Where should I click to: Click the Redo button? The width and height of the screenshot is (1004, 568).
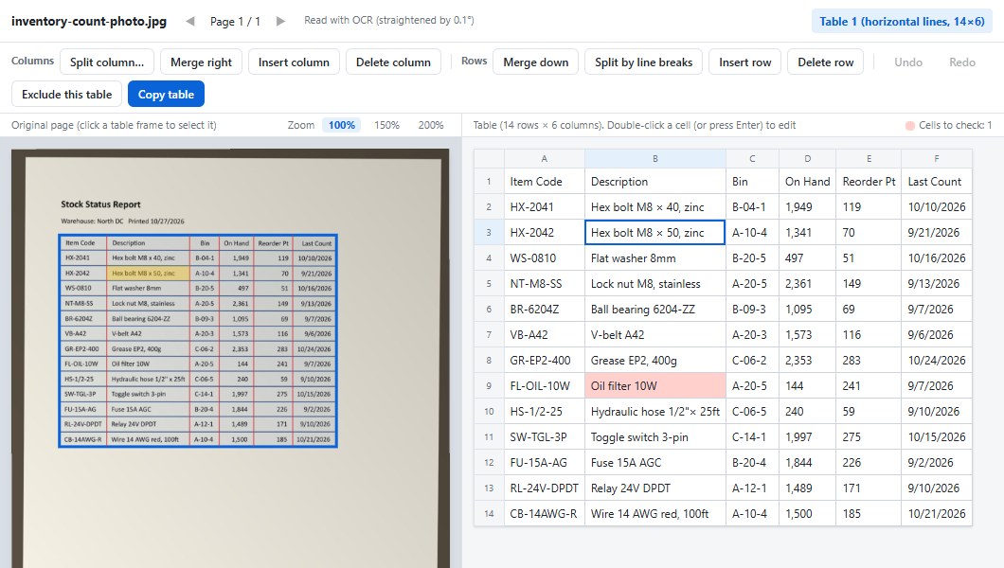pos(961,62)
